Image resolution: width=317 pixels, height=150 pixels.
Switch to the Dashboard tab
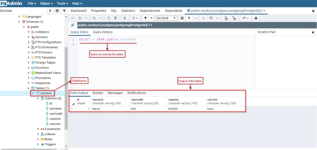point(79,11)
